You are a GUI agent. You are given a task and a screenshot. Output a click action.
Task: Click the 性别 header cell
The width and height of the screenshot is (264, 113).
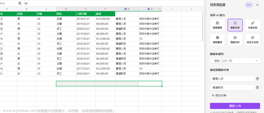tap(27, 14)
